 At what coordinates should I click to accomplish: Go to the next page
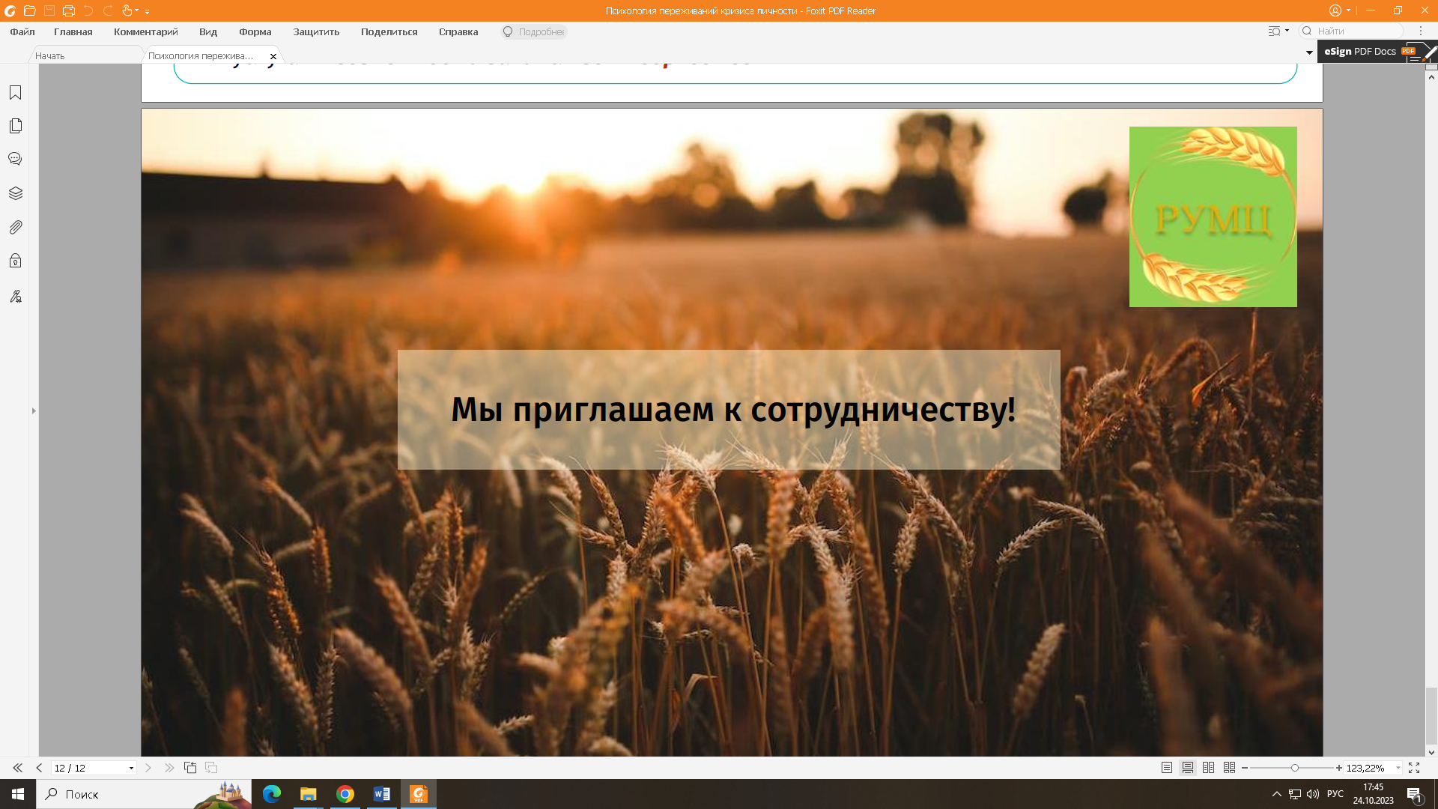(x=148, y=768)
